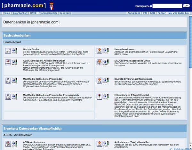
Task: Open the Anmeldung menu item
Action: click(x=134, y=13)
